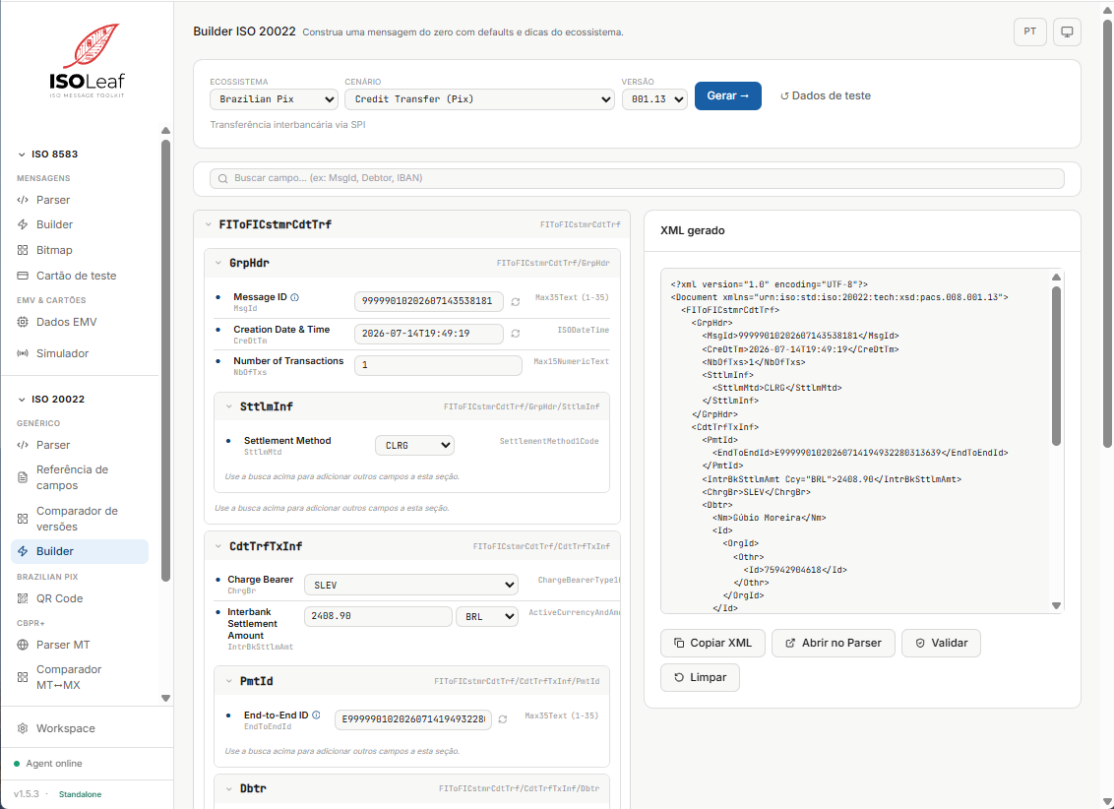Image resolution: width=1114 pixels, height=809 pixels.
Task: Click the Number of Transactions input
Action: pyautogui.click(x=438, y=365)
